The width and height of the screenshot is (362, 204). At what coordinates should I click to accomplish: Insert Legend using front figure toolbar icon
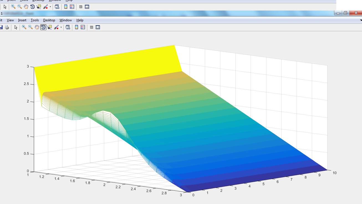pos(83,27)
